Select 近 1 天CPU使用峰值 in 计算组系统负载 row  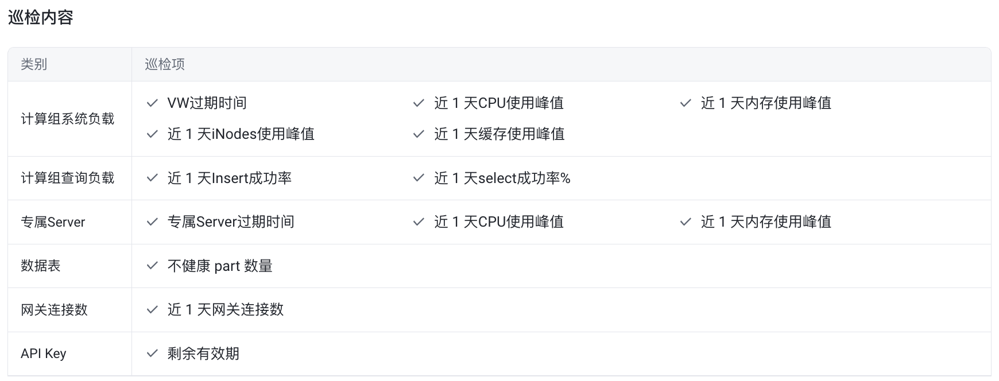pos(499,103)
